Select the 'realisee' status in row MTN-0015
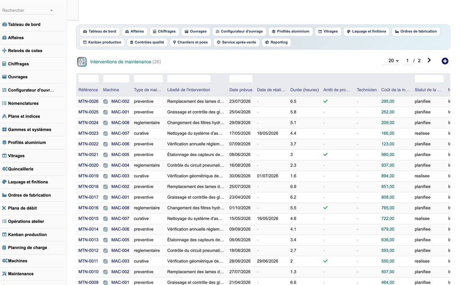 [422, 219]
